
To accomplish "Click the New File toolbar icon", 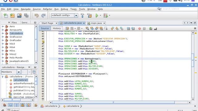I will pos(6,15).
